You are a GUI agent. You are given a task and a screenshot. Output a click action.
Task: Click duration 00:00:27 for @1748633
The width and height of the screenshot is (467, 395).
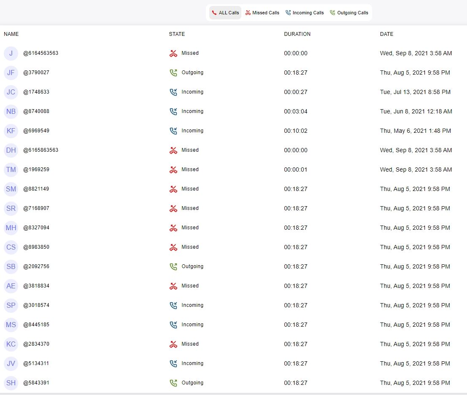pyautogui.click(x=296, y=92)
